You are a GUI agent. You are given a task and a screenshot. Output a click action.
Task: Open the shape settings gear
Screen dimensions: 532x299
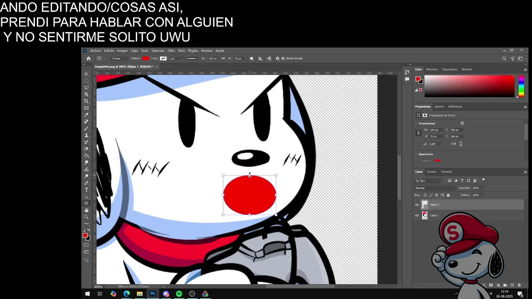point(278,59)
